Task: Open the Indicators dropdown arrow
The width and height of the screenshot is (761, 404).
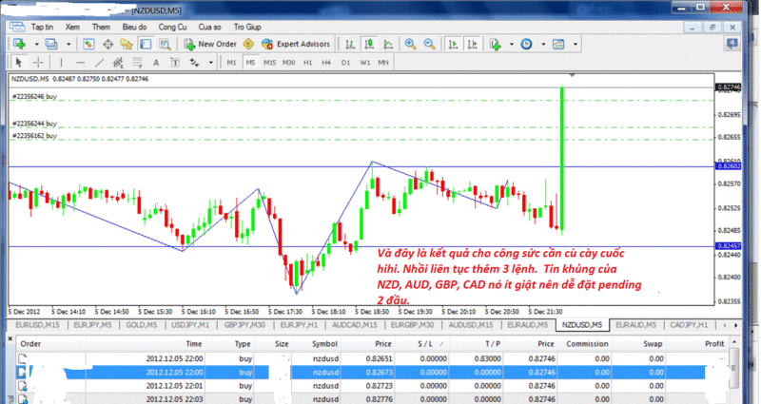Action: [x=512, y=44]
